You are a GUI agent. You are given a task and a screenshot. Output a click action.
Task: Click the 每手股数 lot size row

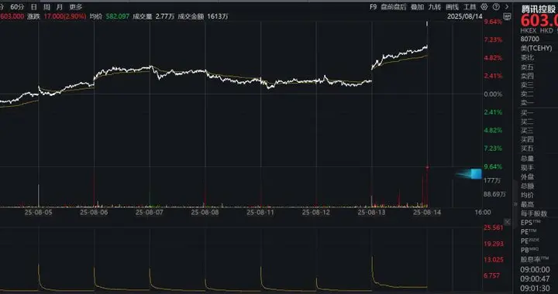pyautogui.click(x=534, y=214)
